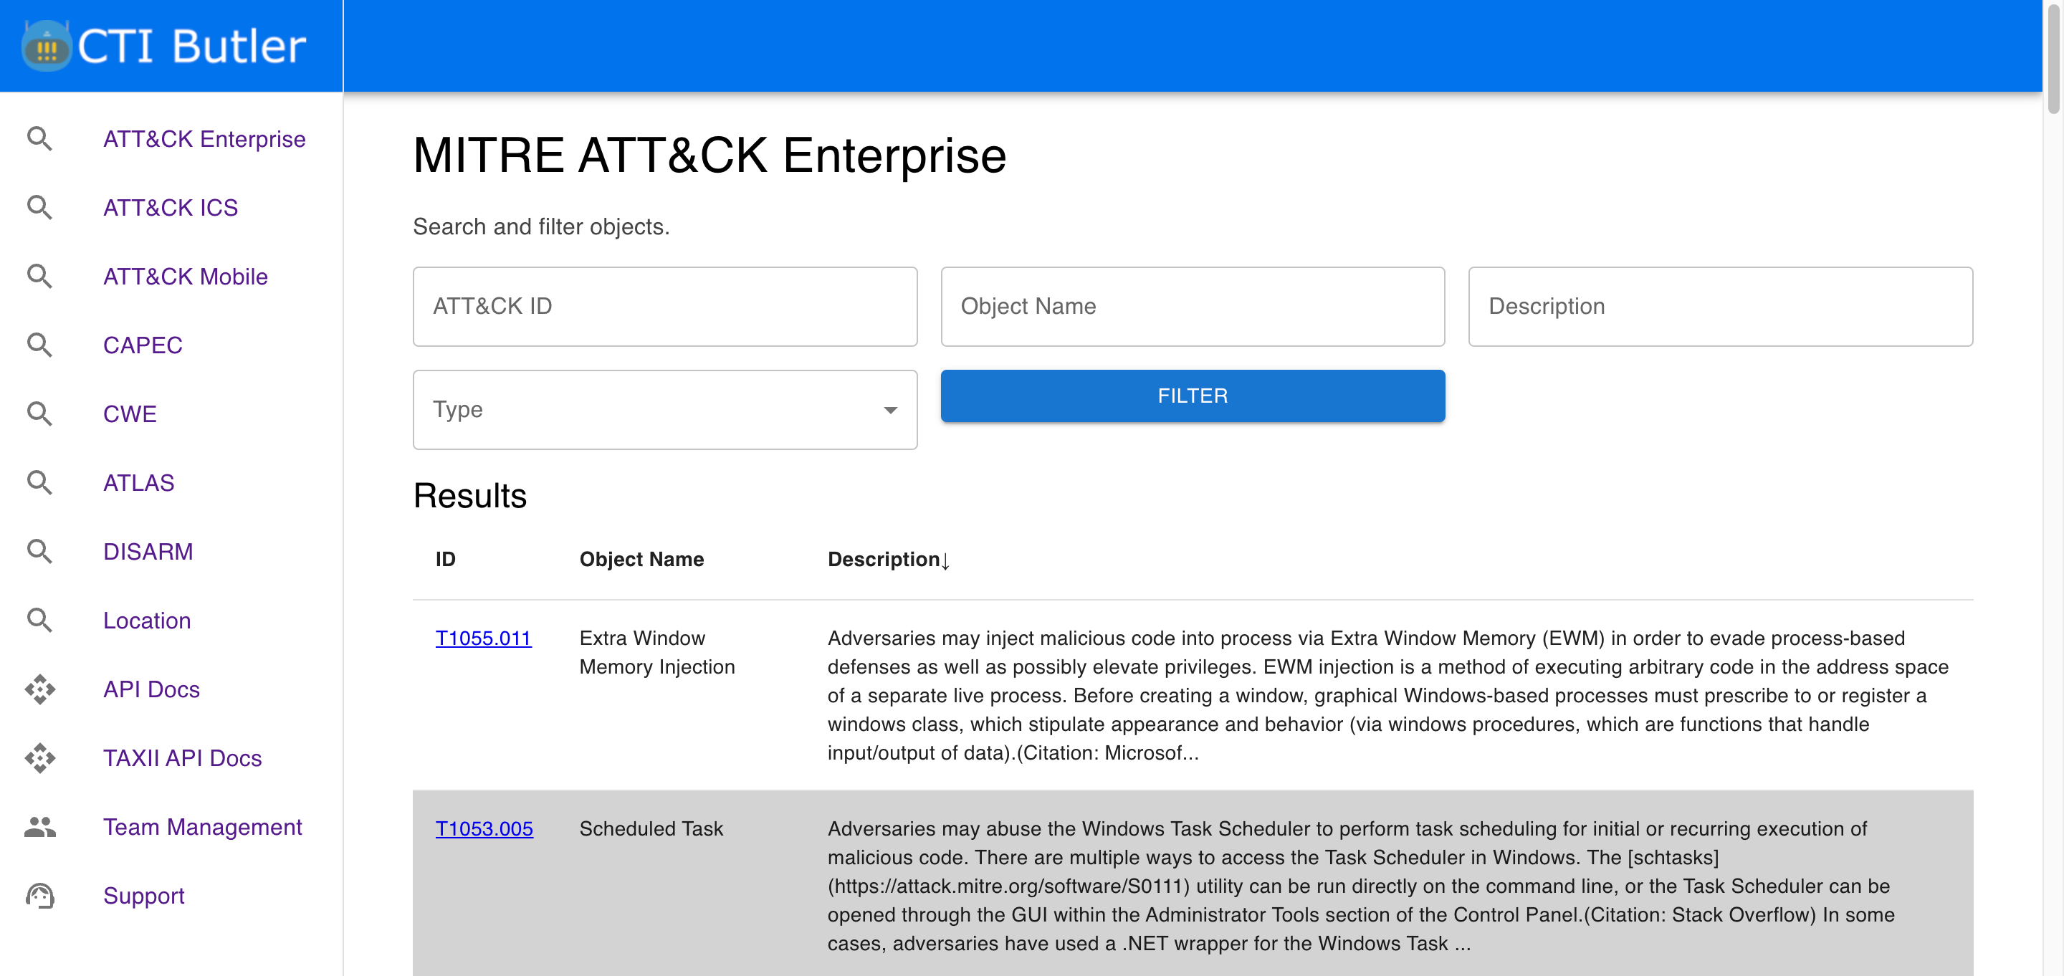Click the API Docs sidebar icon

pyautogui.click(x=39, y=689)
